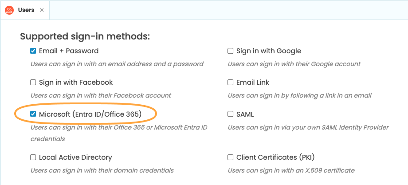
Task: Click the domain credentials description text
Action: click(x=102, y=170)
